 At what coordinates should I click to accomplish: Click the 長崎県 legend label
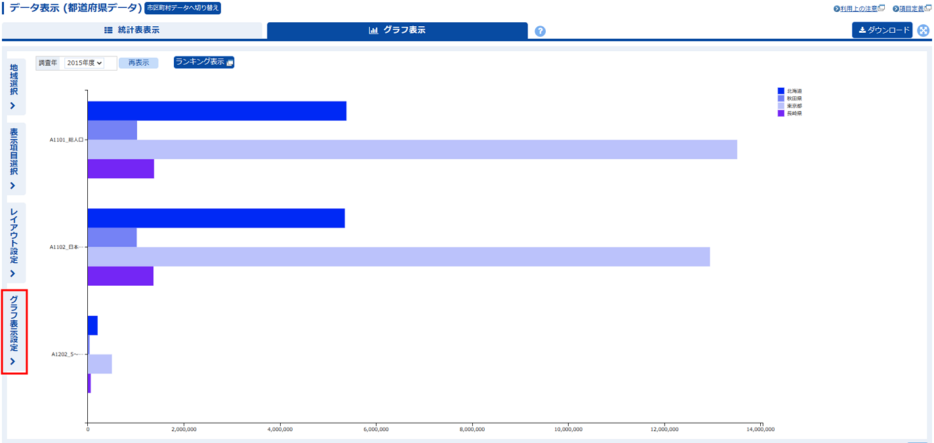click(x=794, y=113)
